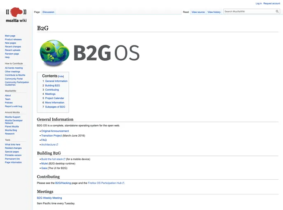Go to Main page in sidebar

pos(10,36)
